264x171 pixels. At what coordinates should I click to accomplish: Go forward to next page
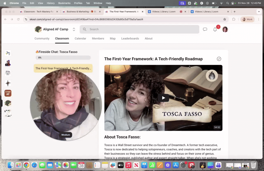tap(12, 19)
